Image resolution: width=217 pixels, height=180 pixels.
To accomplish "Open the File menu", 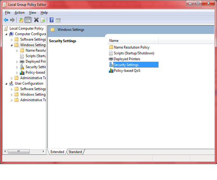I will [x=8, y=12].
